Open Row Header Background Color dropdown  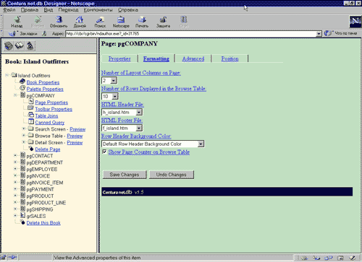201,144
